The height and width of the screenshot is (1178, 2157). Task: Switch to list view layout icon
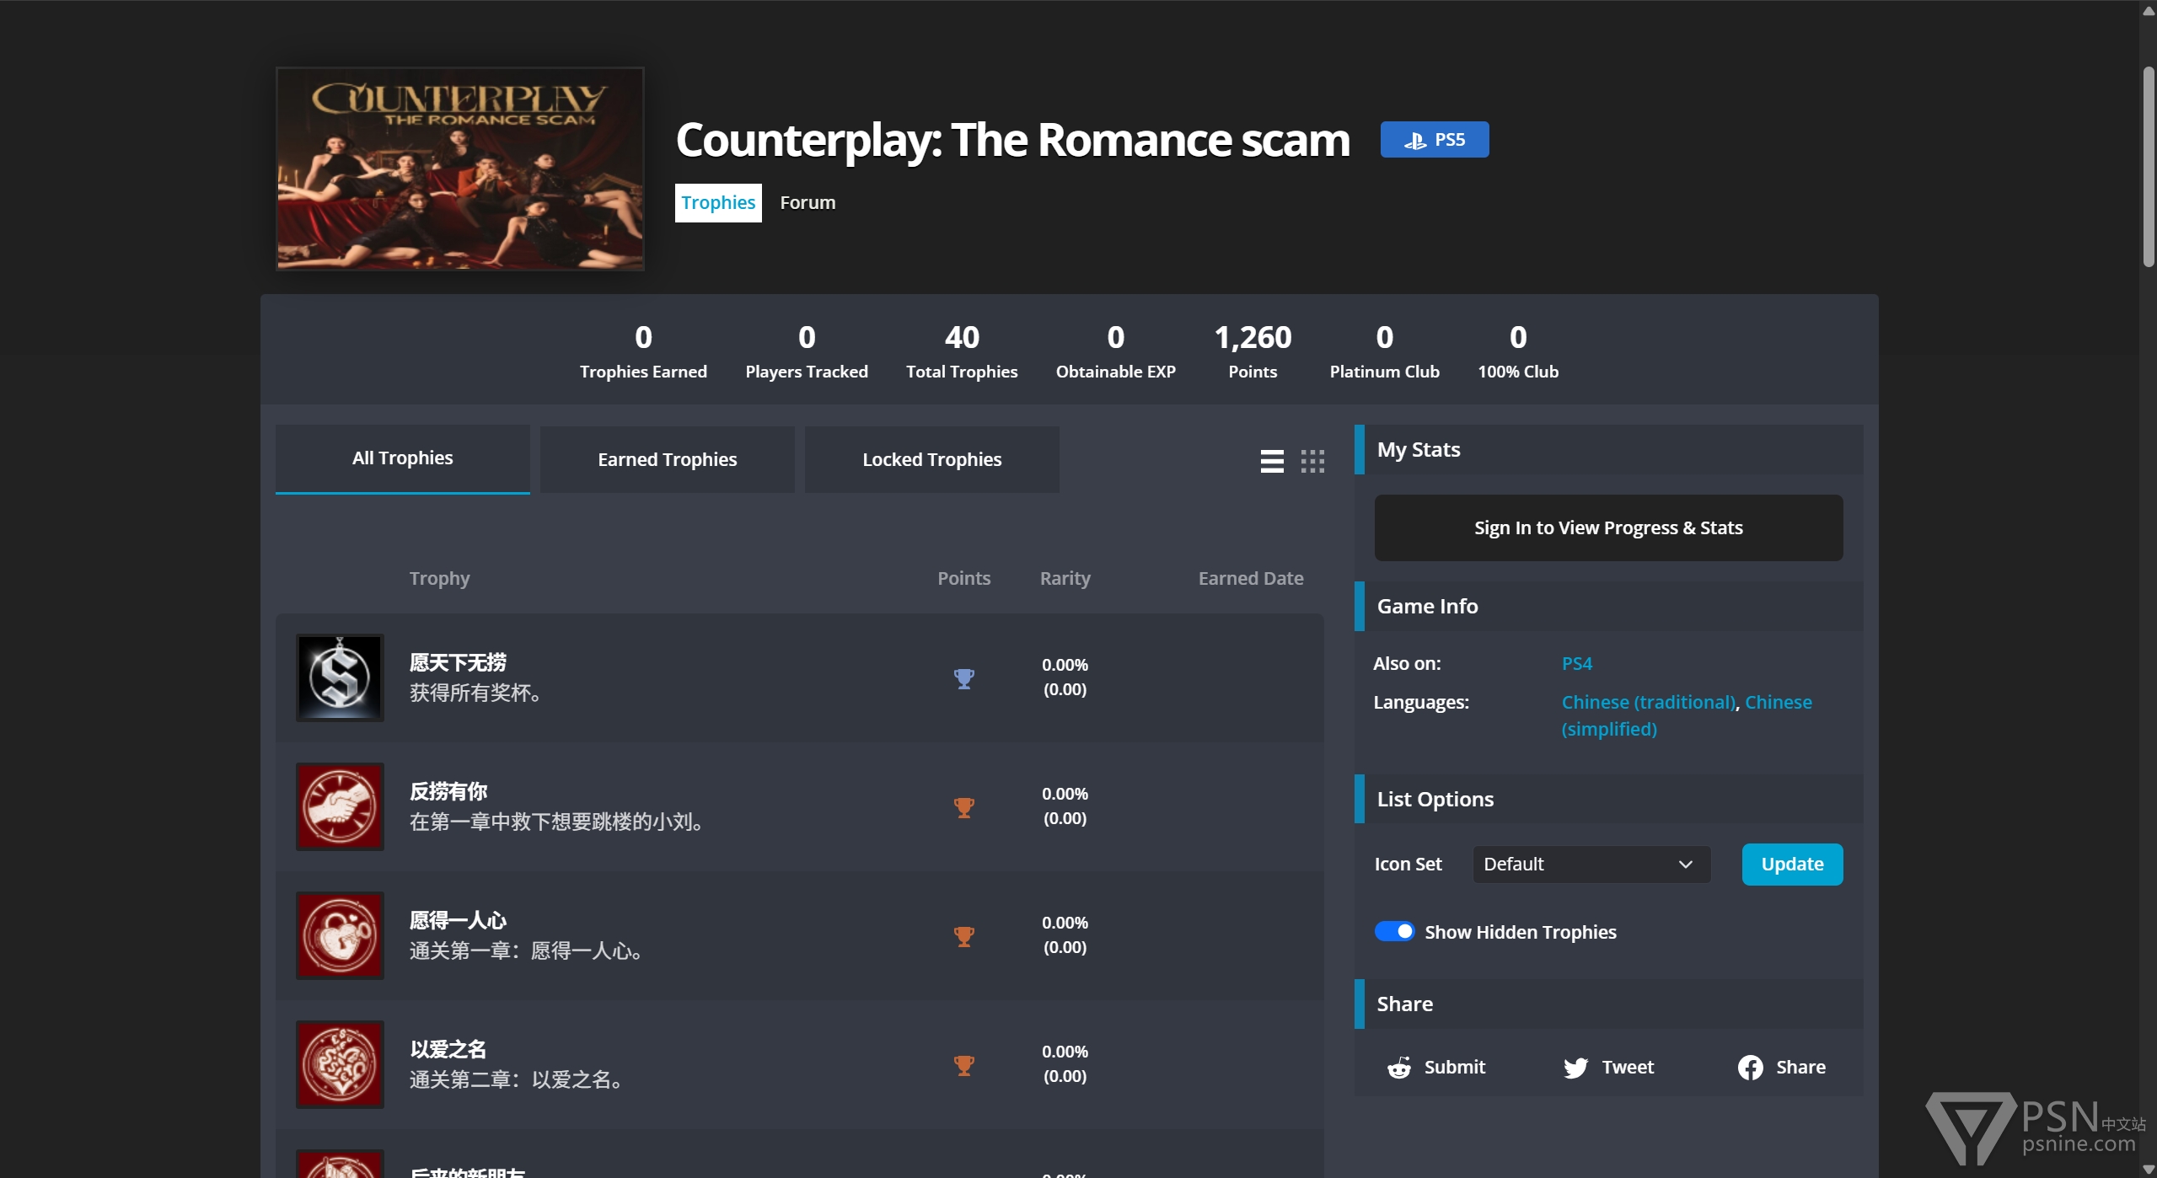click(1271, 461)
